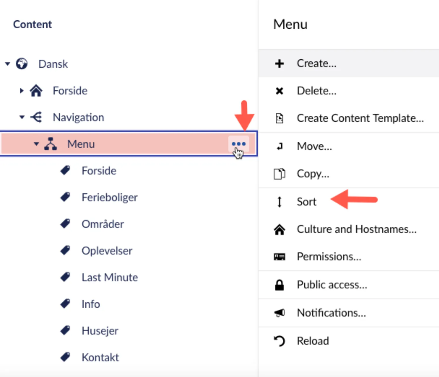Open the Last Minute content item

[x=110, y=277]
